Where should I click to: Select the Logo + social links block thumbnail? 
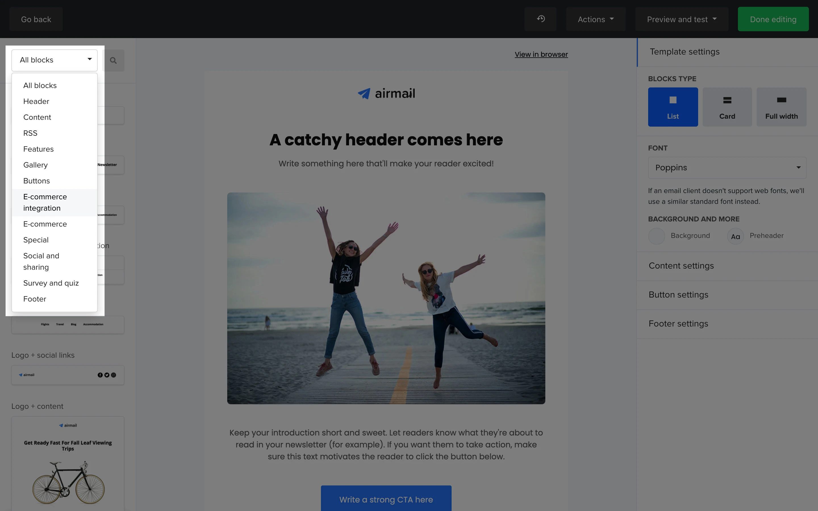pos(68,375)
